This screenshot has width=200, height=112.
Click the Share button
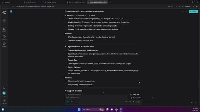coord(193,12)
